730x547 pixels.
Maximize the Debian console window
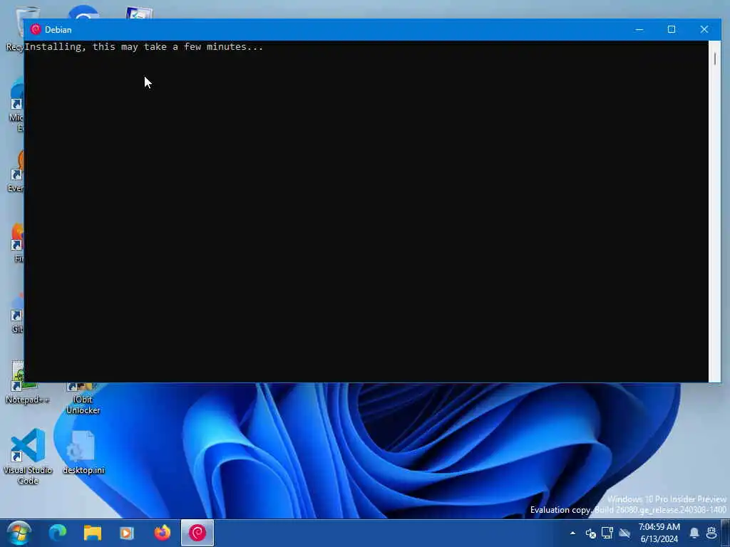[x=672, y=29]
